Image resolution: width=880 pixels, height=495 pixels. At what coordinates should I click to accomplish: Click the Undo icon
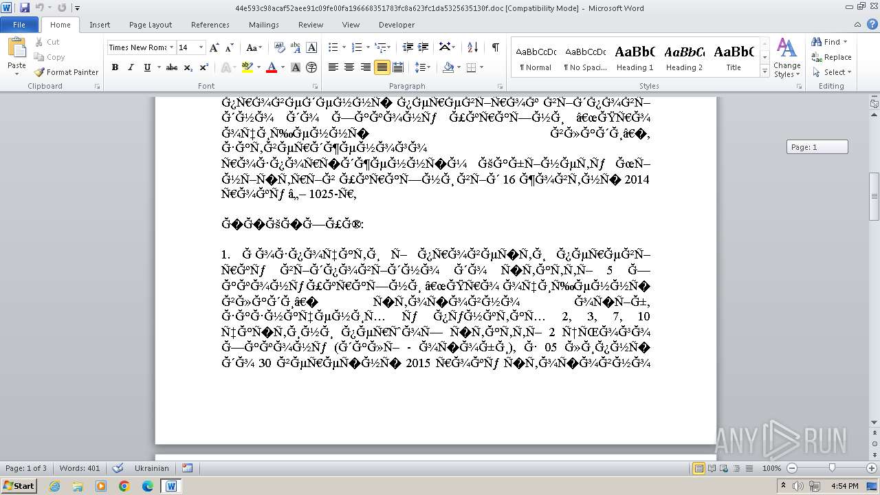[x=39, y=8]
